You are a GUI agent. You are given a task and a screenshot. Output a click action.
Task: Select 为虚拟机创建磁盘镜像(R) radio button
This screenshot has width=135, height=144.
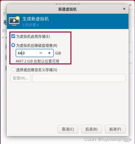(13, 45)
